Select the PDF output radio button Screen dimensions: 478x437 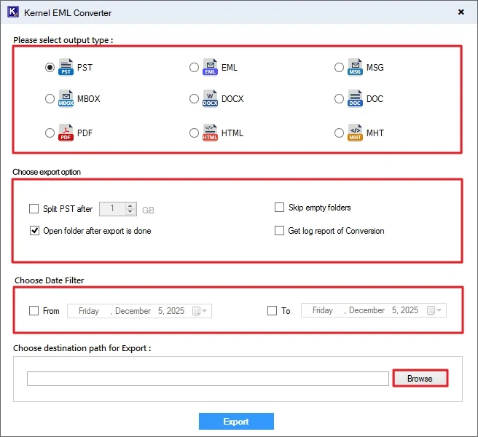(50, 133)
